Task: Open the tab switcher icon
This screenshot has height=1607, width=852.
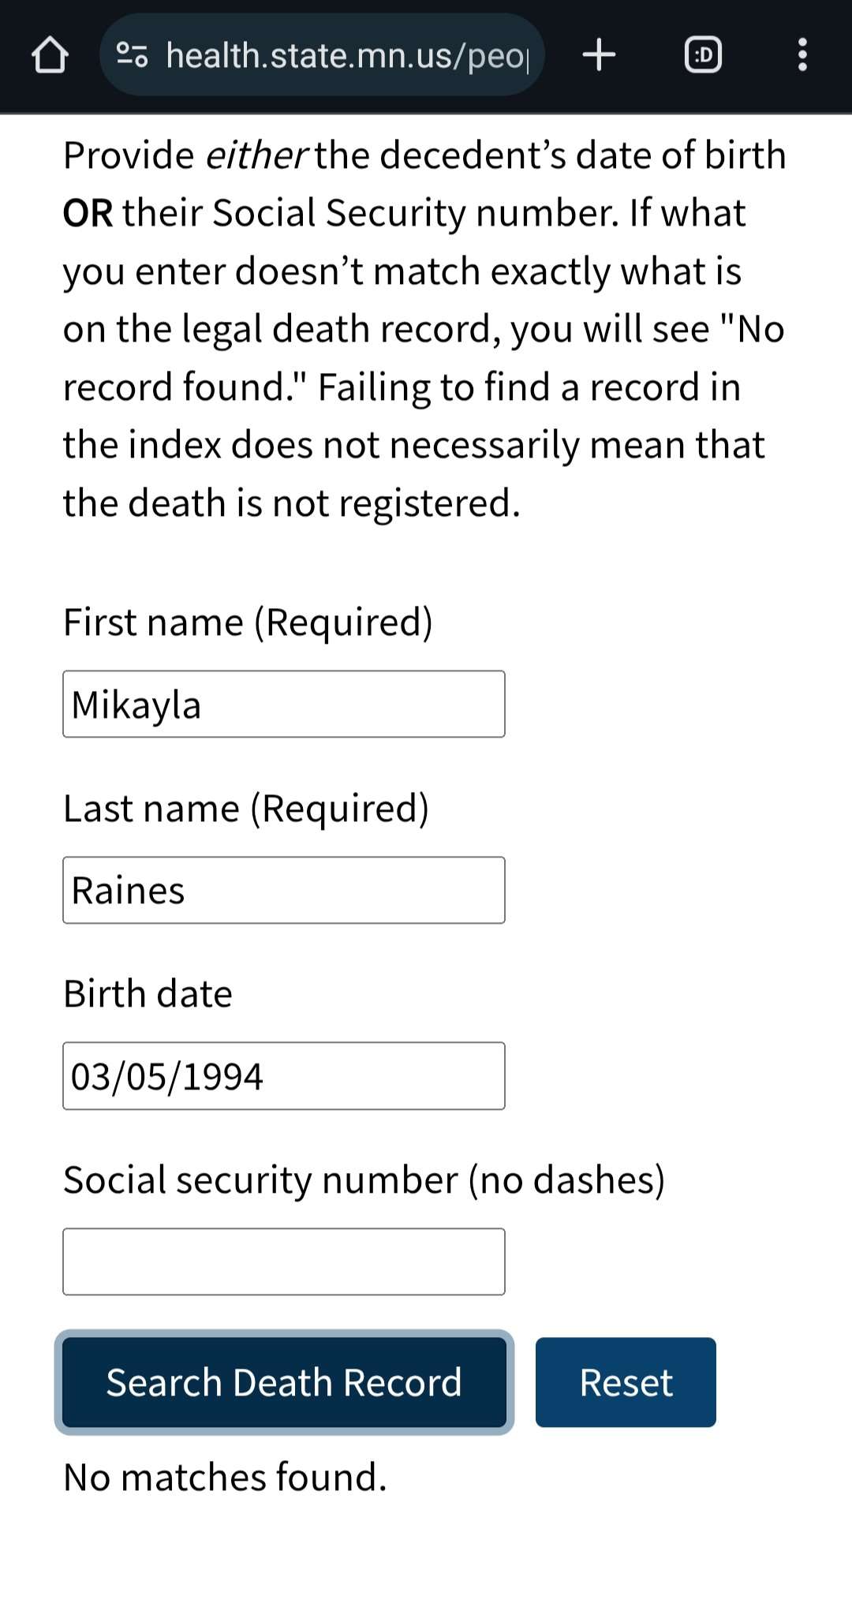Action: pyautogui.click(x=702, y=55)
